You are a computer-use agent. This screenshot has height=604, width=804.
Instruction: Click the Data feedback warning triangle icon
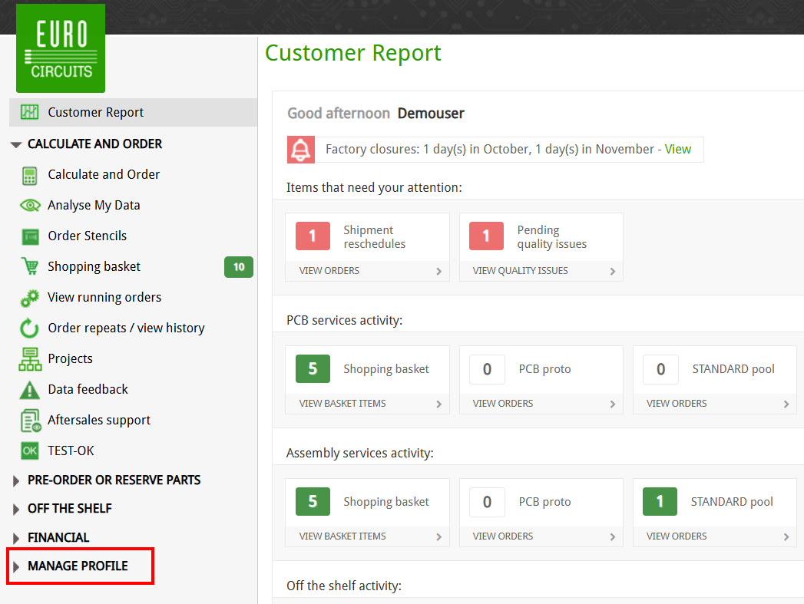(x=29, y=390)
